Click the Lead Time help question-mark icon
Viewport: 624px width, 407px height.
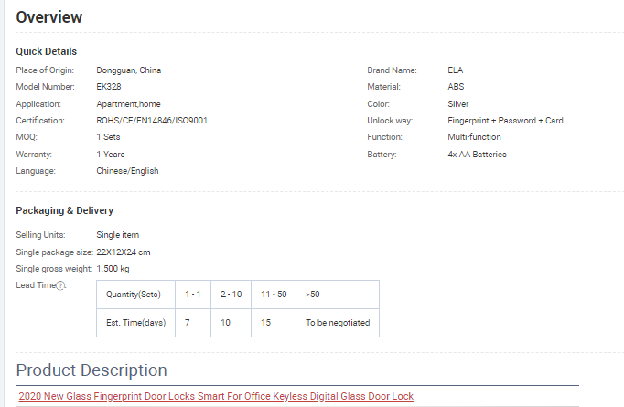(x=61, y=285)
